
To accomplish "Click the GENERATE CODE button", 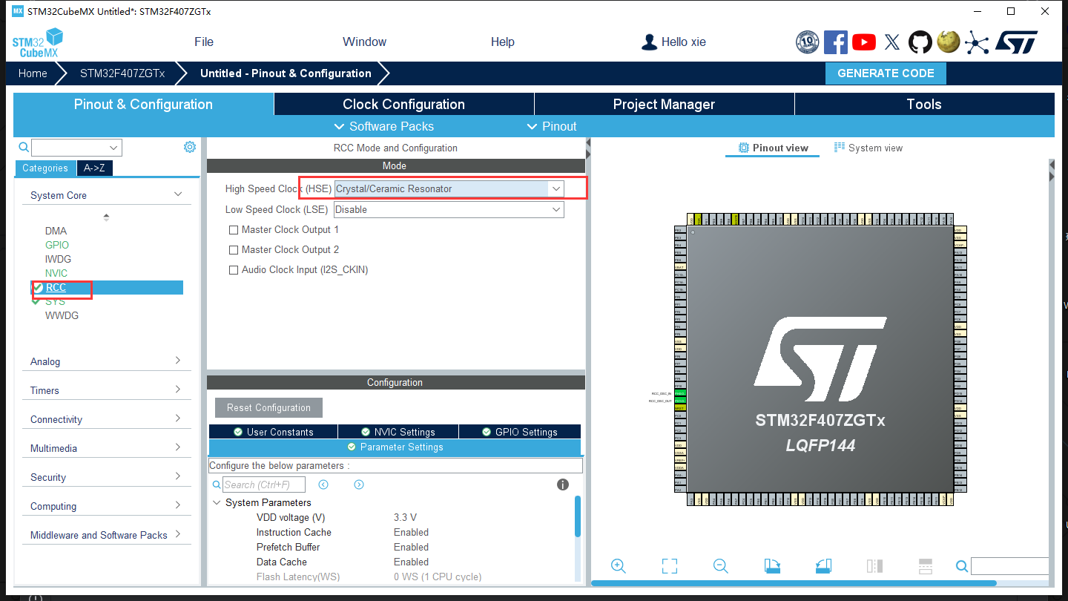I will (886, 73).
